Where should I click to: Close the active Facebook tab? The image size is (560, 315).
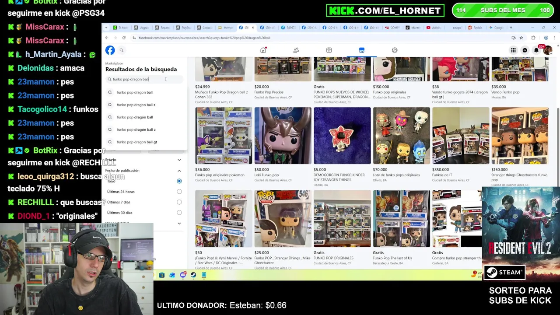252,28
